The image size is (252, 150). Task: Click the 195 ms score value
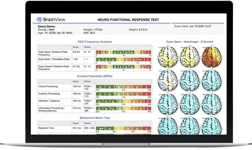(77, 94)
